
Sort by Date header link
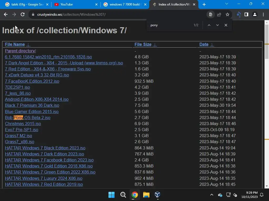point(204,44)
